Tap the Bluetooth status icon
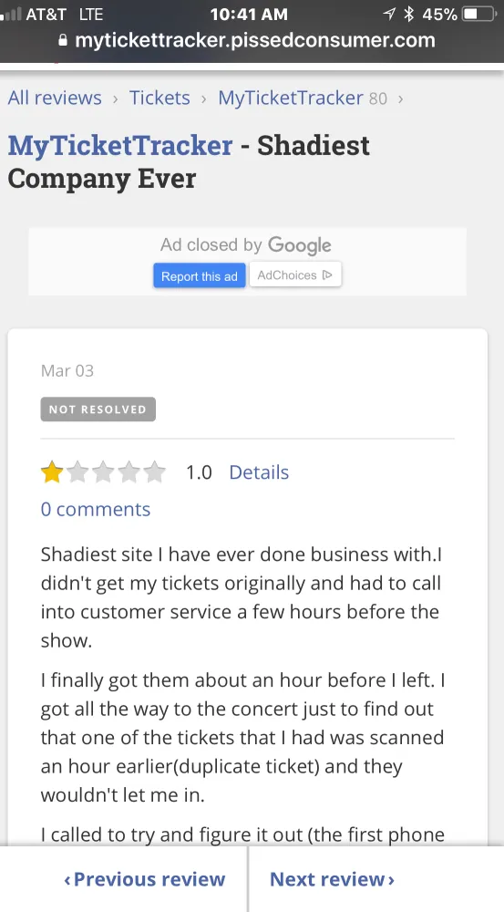The image size is (504, 912). click(409, 15)
